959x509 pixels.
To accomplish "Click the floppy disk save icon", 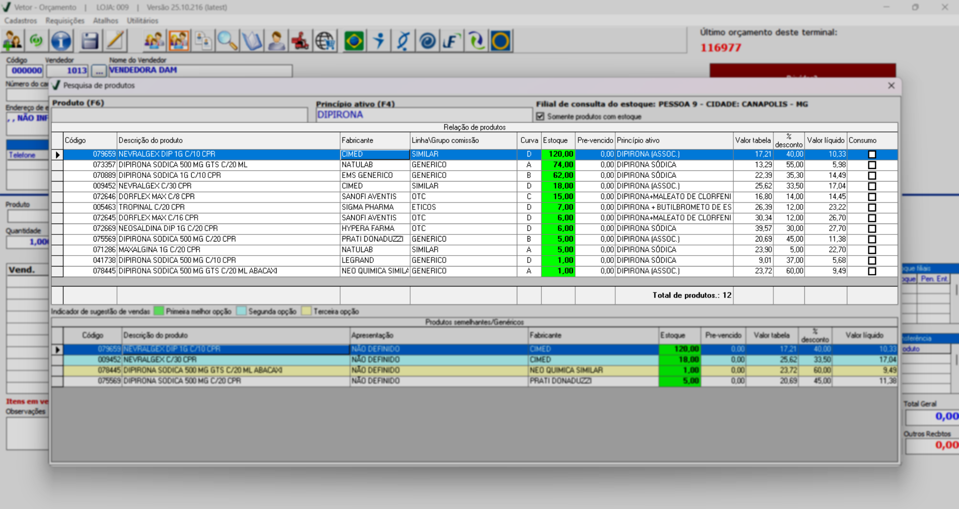I will click(x=90, y=41).
